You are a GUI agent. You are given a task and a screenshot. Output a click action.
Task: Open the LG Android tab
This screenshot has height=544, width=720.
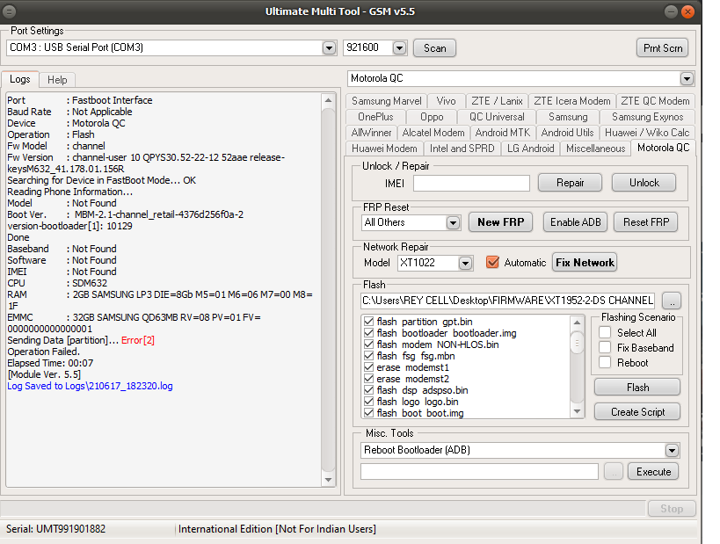(530, 149)
